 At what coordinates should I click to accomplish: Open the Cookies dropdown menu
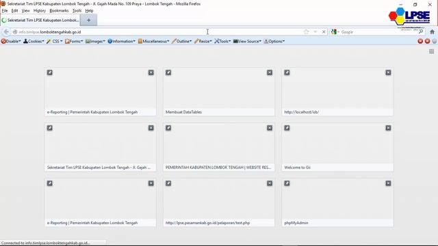pos(34,41)
